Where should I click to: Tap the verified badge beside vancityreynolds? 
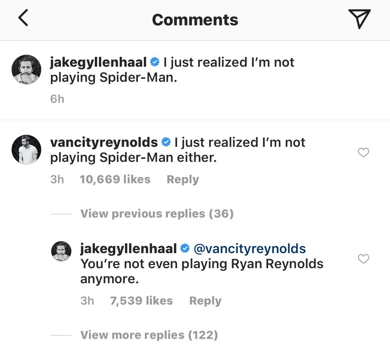pos(166,142)
